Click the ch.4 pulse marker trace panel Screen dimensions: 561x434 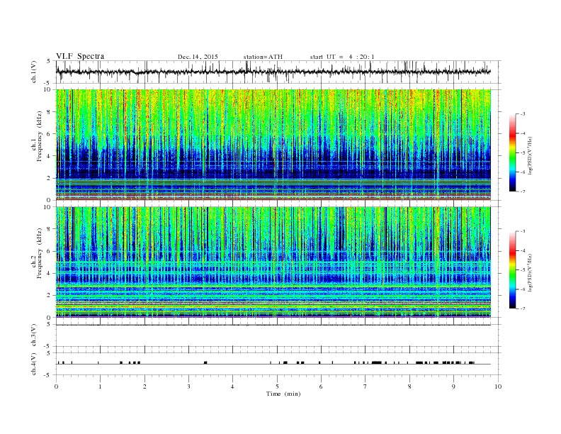tap(278, 364)
